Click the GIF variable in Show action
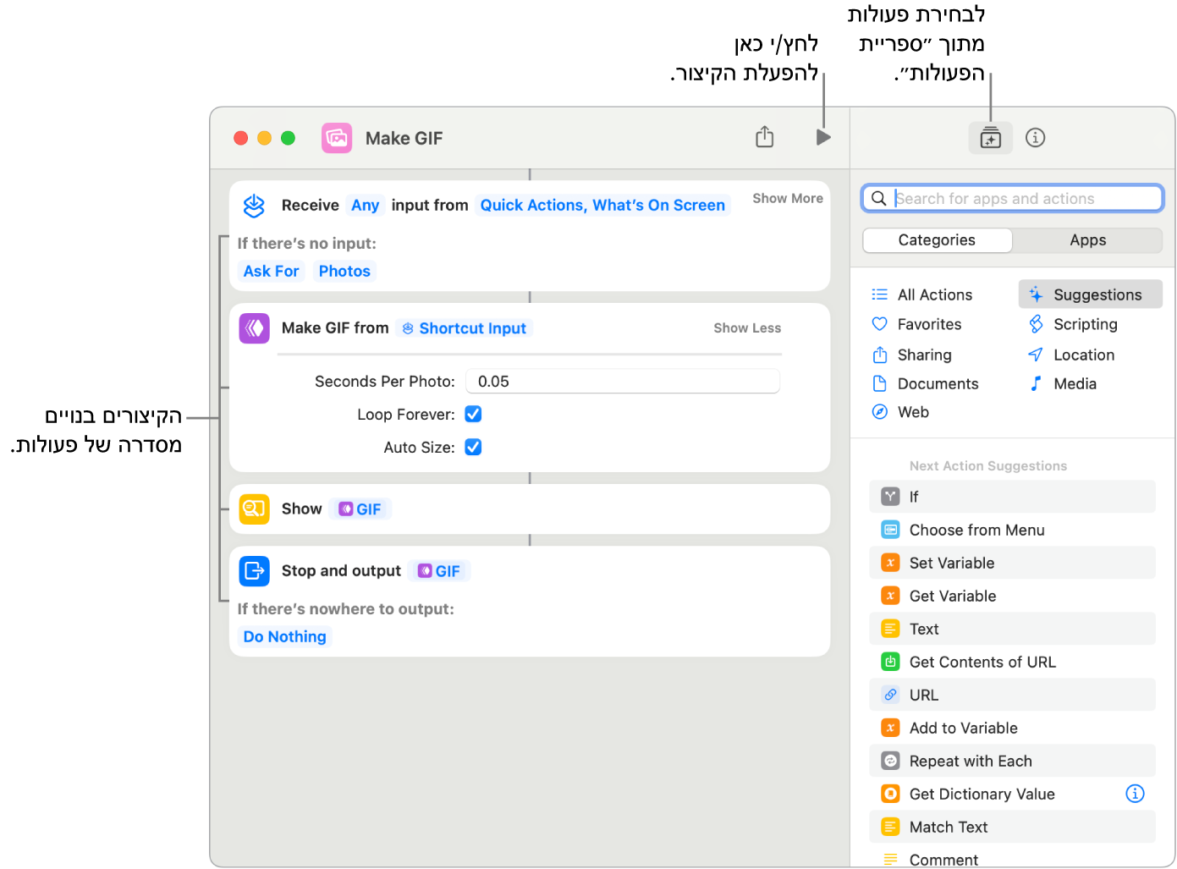 (360, 509)
